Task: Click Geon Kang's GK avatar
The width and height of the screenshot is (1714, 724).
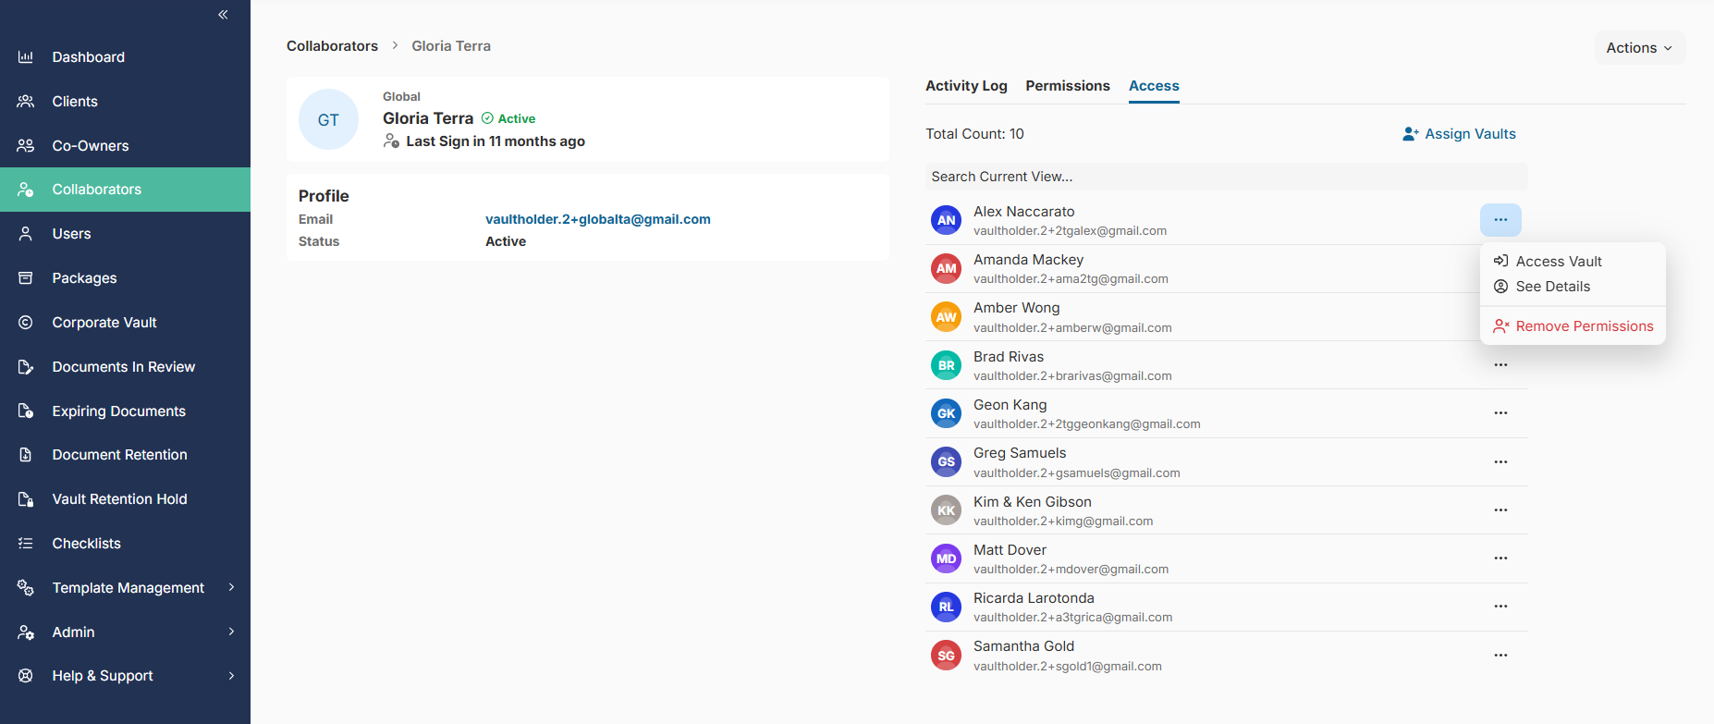Action: [946, 413]
